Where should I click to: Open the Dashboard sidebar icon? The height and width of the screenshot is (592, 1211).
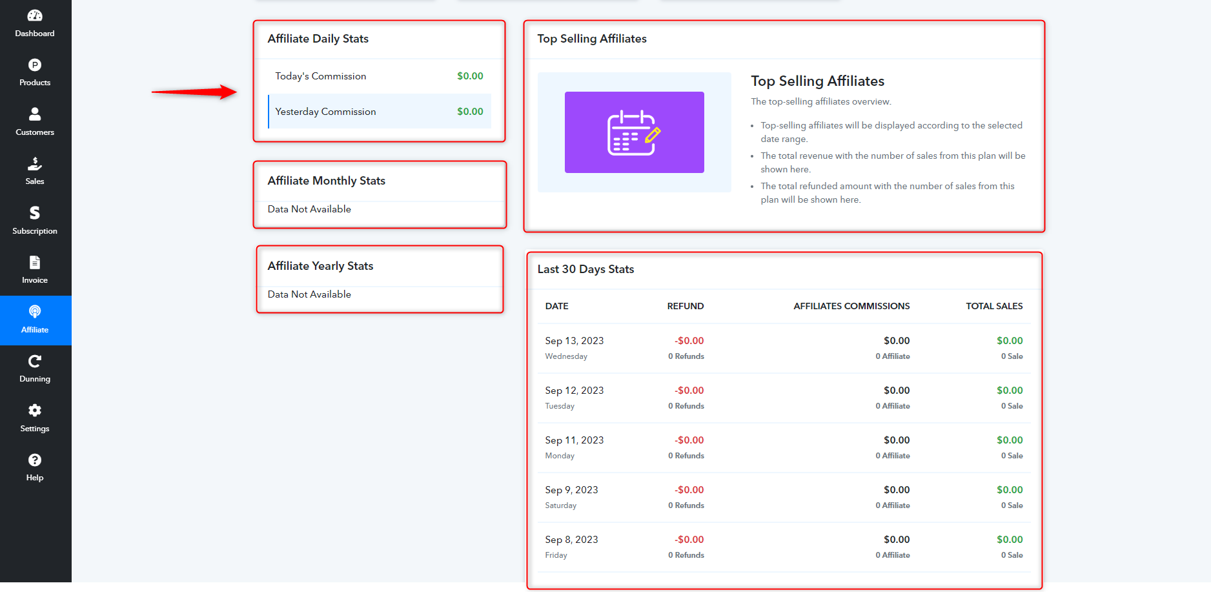click(35, 15)
